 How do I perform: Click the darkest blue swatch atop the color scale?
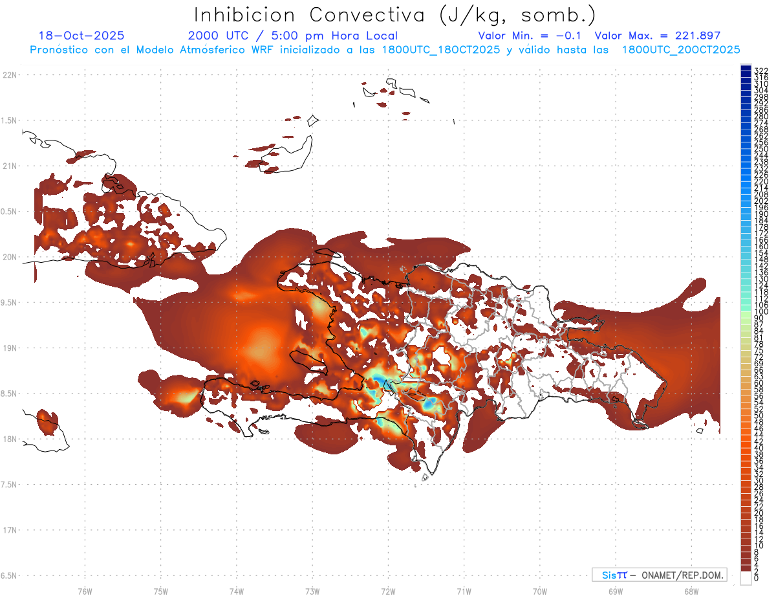pyautogui.click(x=746, y=68)
